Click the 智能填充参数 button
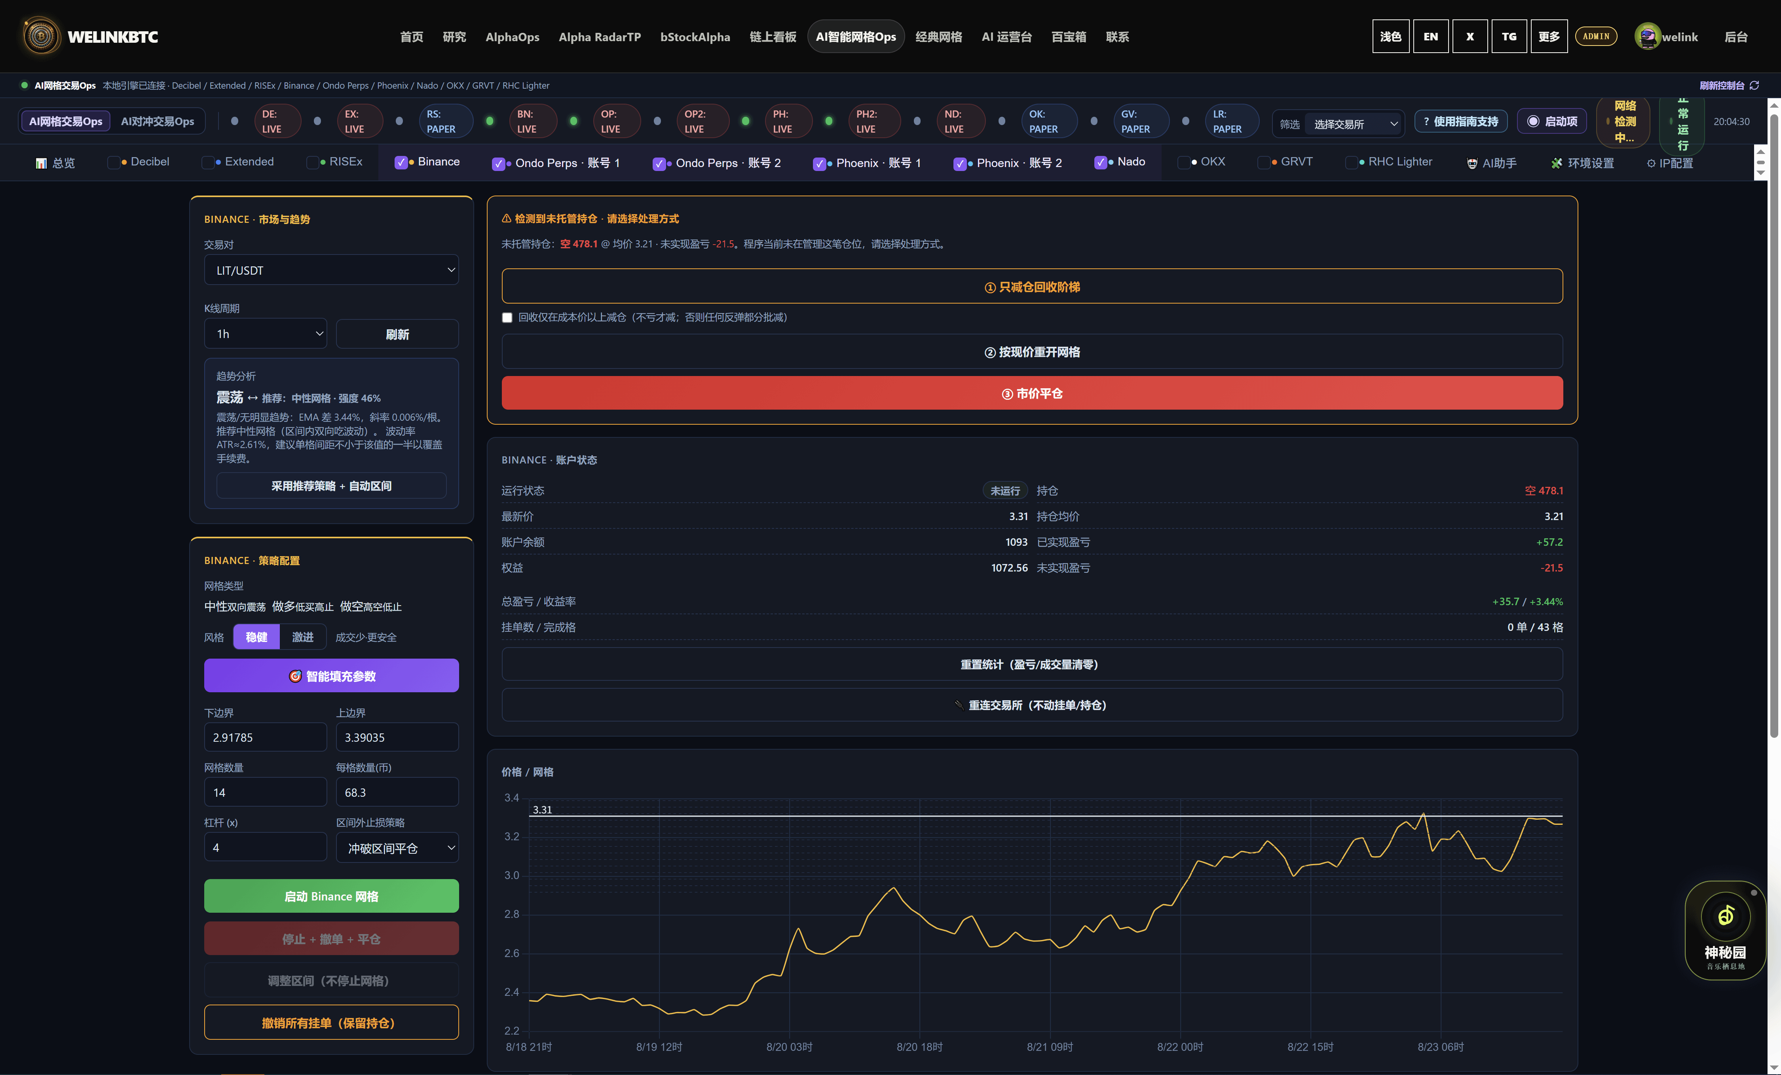Image resolution: width=1781 pixels, height=1075 pixels. [331, 676]
